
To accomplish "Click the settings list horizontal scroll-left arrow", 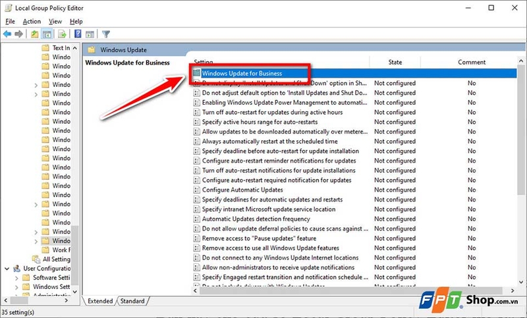I will [x=196, y=290].
